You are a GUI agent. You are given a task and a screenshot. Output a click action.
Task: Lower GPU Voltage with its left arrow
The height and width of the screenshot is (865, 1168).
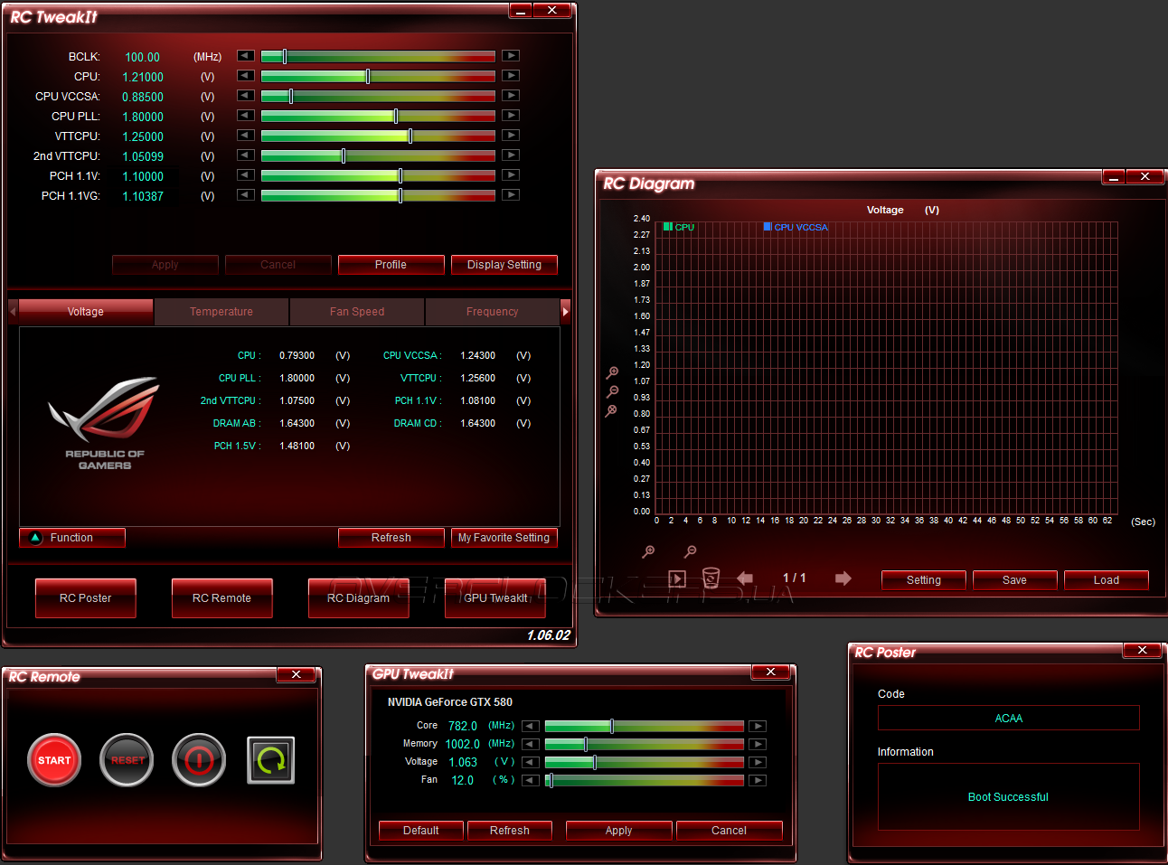point(531,762)
